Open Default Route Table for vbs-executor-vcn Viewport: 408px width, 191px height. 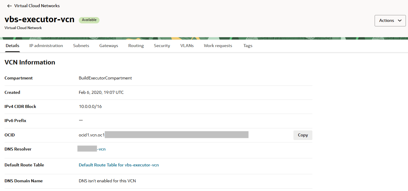pos(119,165)
